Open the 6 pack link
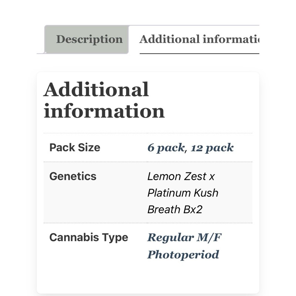 166,148
